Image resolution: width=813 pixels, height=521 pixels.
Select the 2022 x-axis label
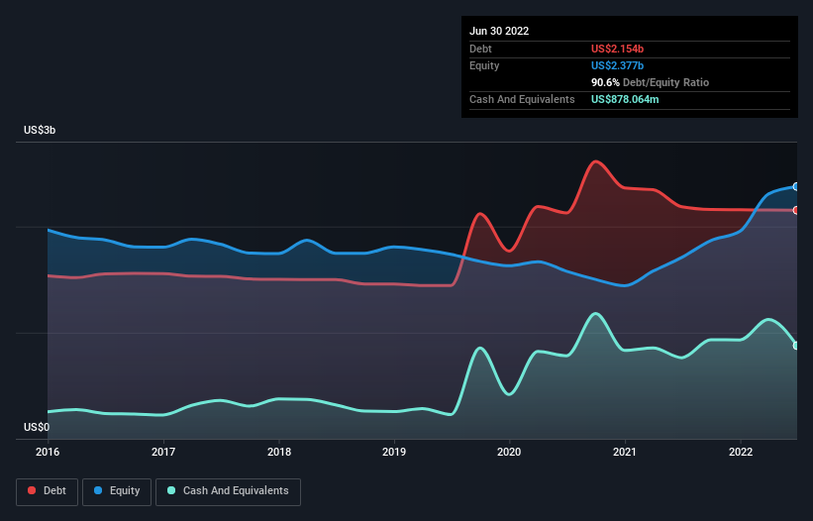click(x=741, y=452)
